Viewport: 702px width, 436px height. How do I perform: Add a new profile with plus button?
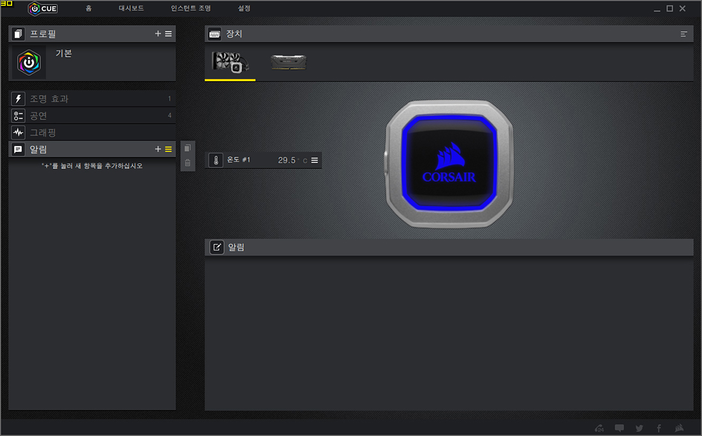(158, 34)
